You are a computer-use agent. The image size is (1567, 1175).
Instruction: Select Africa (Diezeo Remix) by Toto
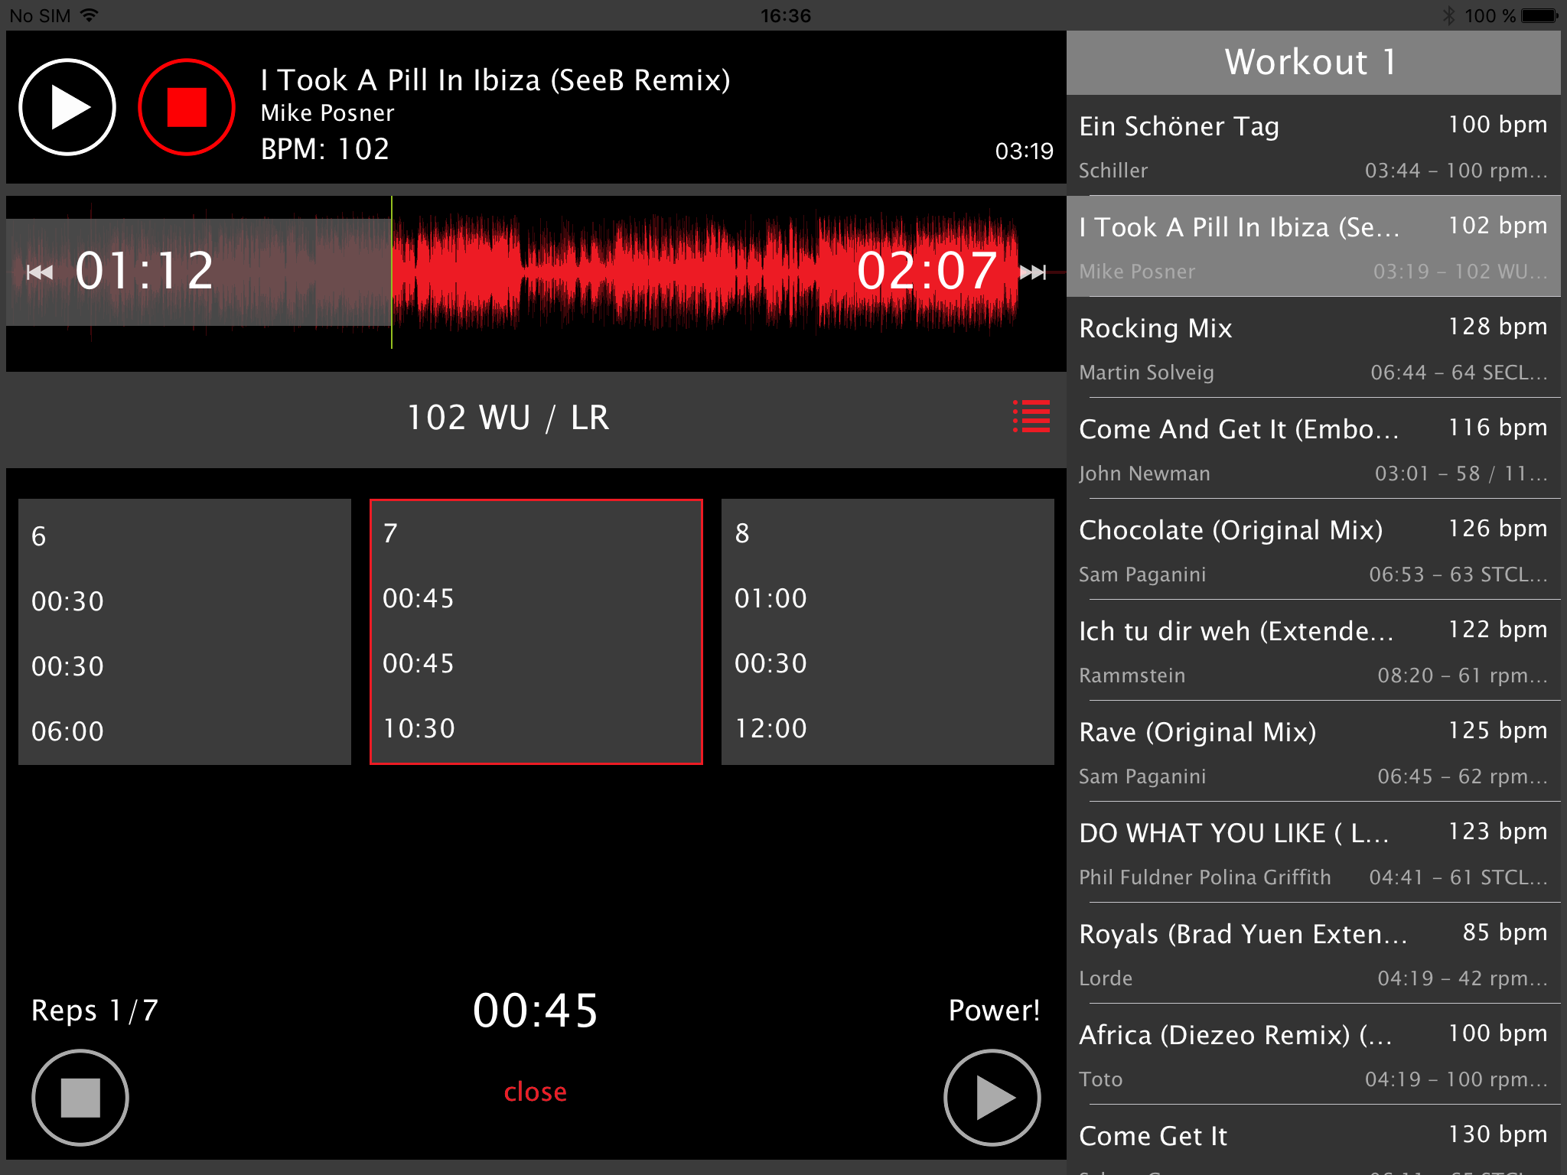point(1313,1055)
